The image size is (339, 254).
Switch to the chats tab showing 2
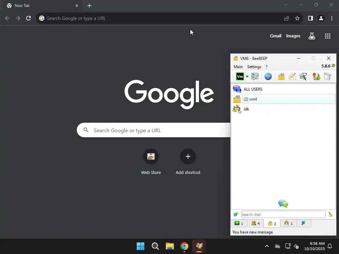pyautogui.click(x=272, y=223)
